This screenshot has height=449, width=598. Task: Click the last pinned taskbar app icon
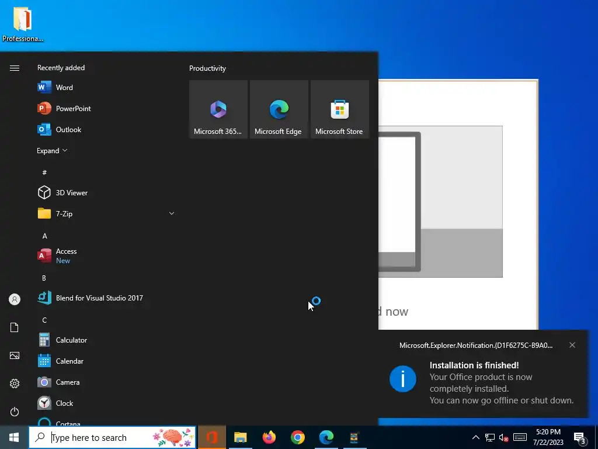[354, 437]
